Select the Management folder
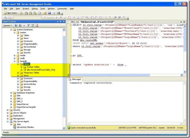 (19, 118)
